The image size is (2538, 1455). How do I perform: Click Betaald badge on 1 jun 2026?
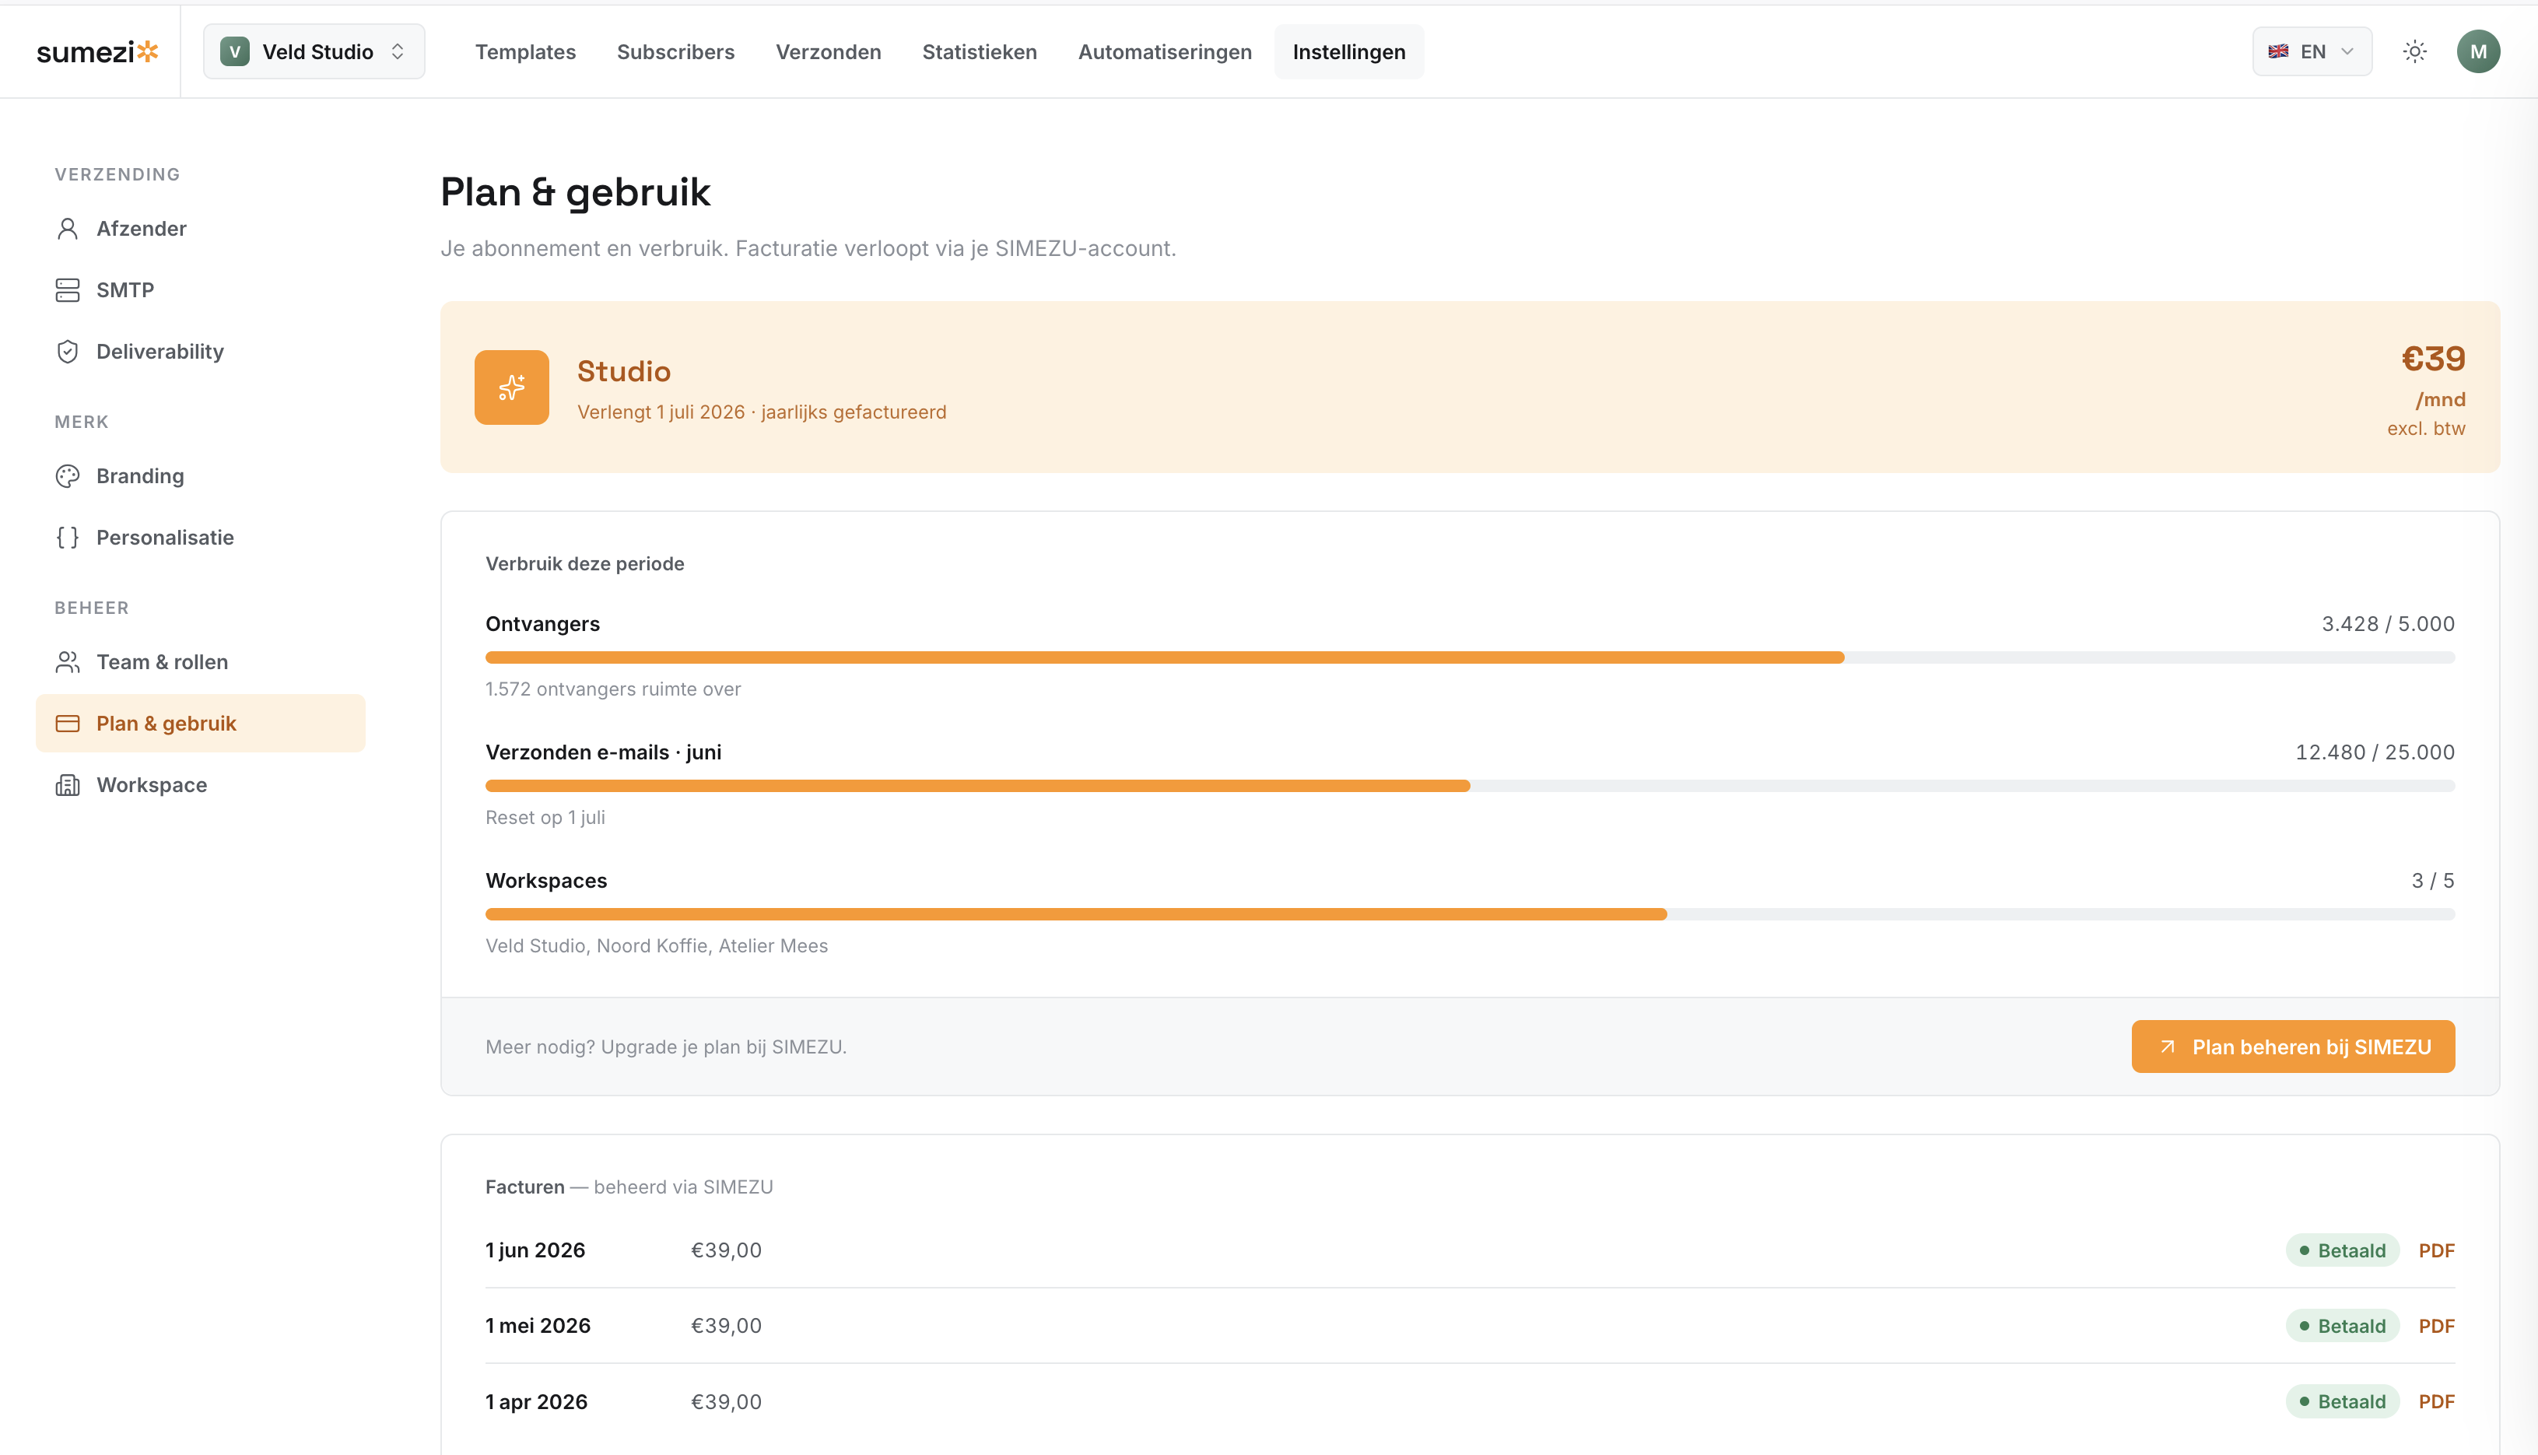[2342, 1250]
